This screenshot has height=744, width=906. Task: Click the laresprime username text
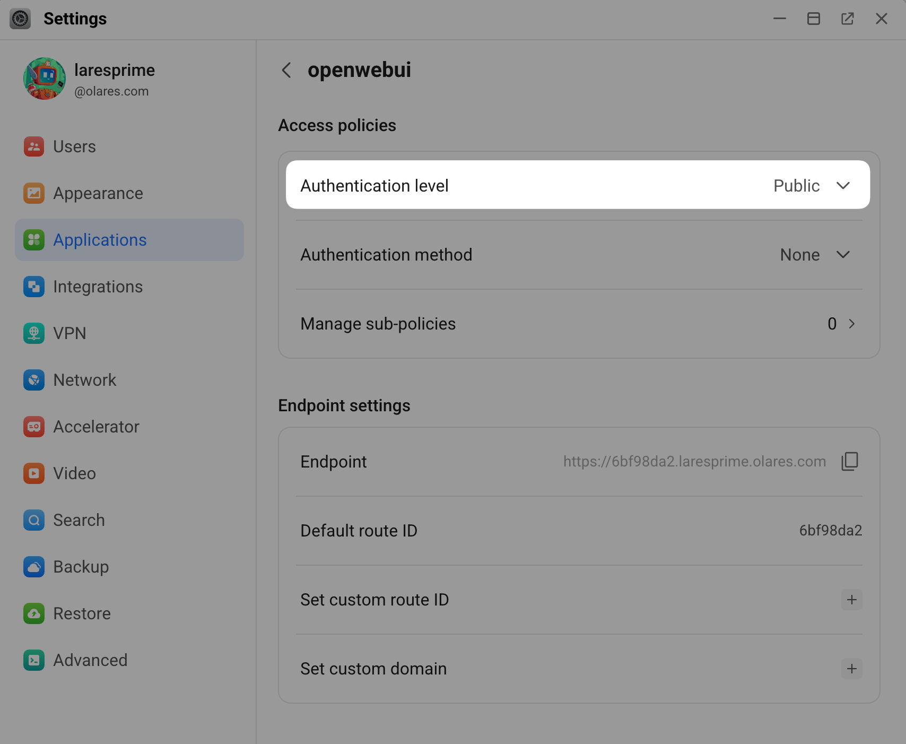(115, 70)
